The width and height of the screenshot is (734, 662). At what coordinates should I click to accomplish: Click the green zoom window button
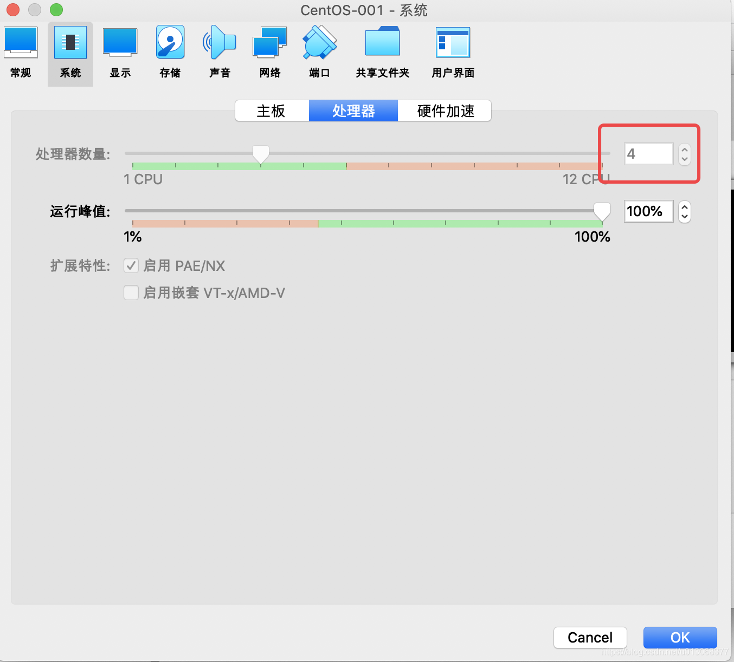[56, 10]
